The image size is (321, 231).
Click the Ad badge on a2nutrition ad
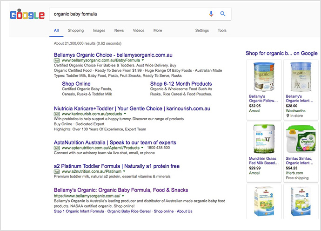click(x=57, y=171)
